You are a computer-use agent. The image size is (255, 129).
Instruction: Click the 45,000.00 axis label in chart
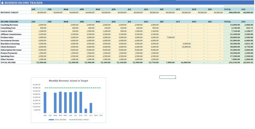pos(37,85)
